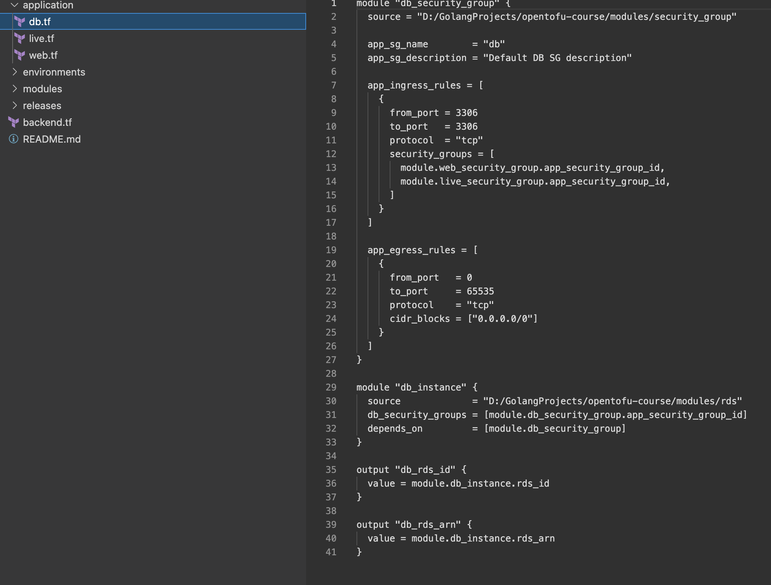Click line number 41 in the gutter
The image size is (771, 585).
[x=331, y=552]
